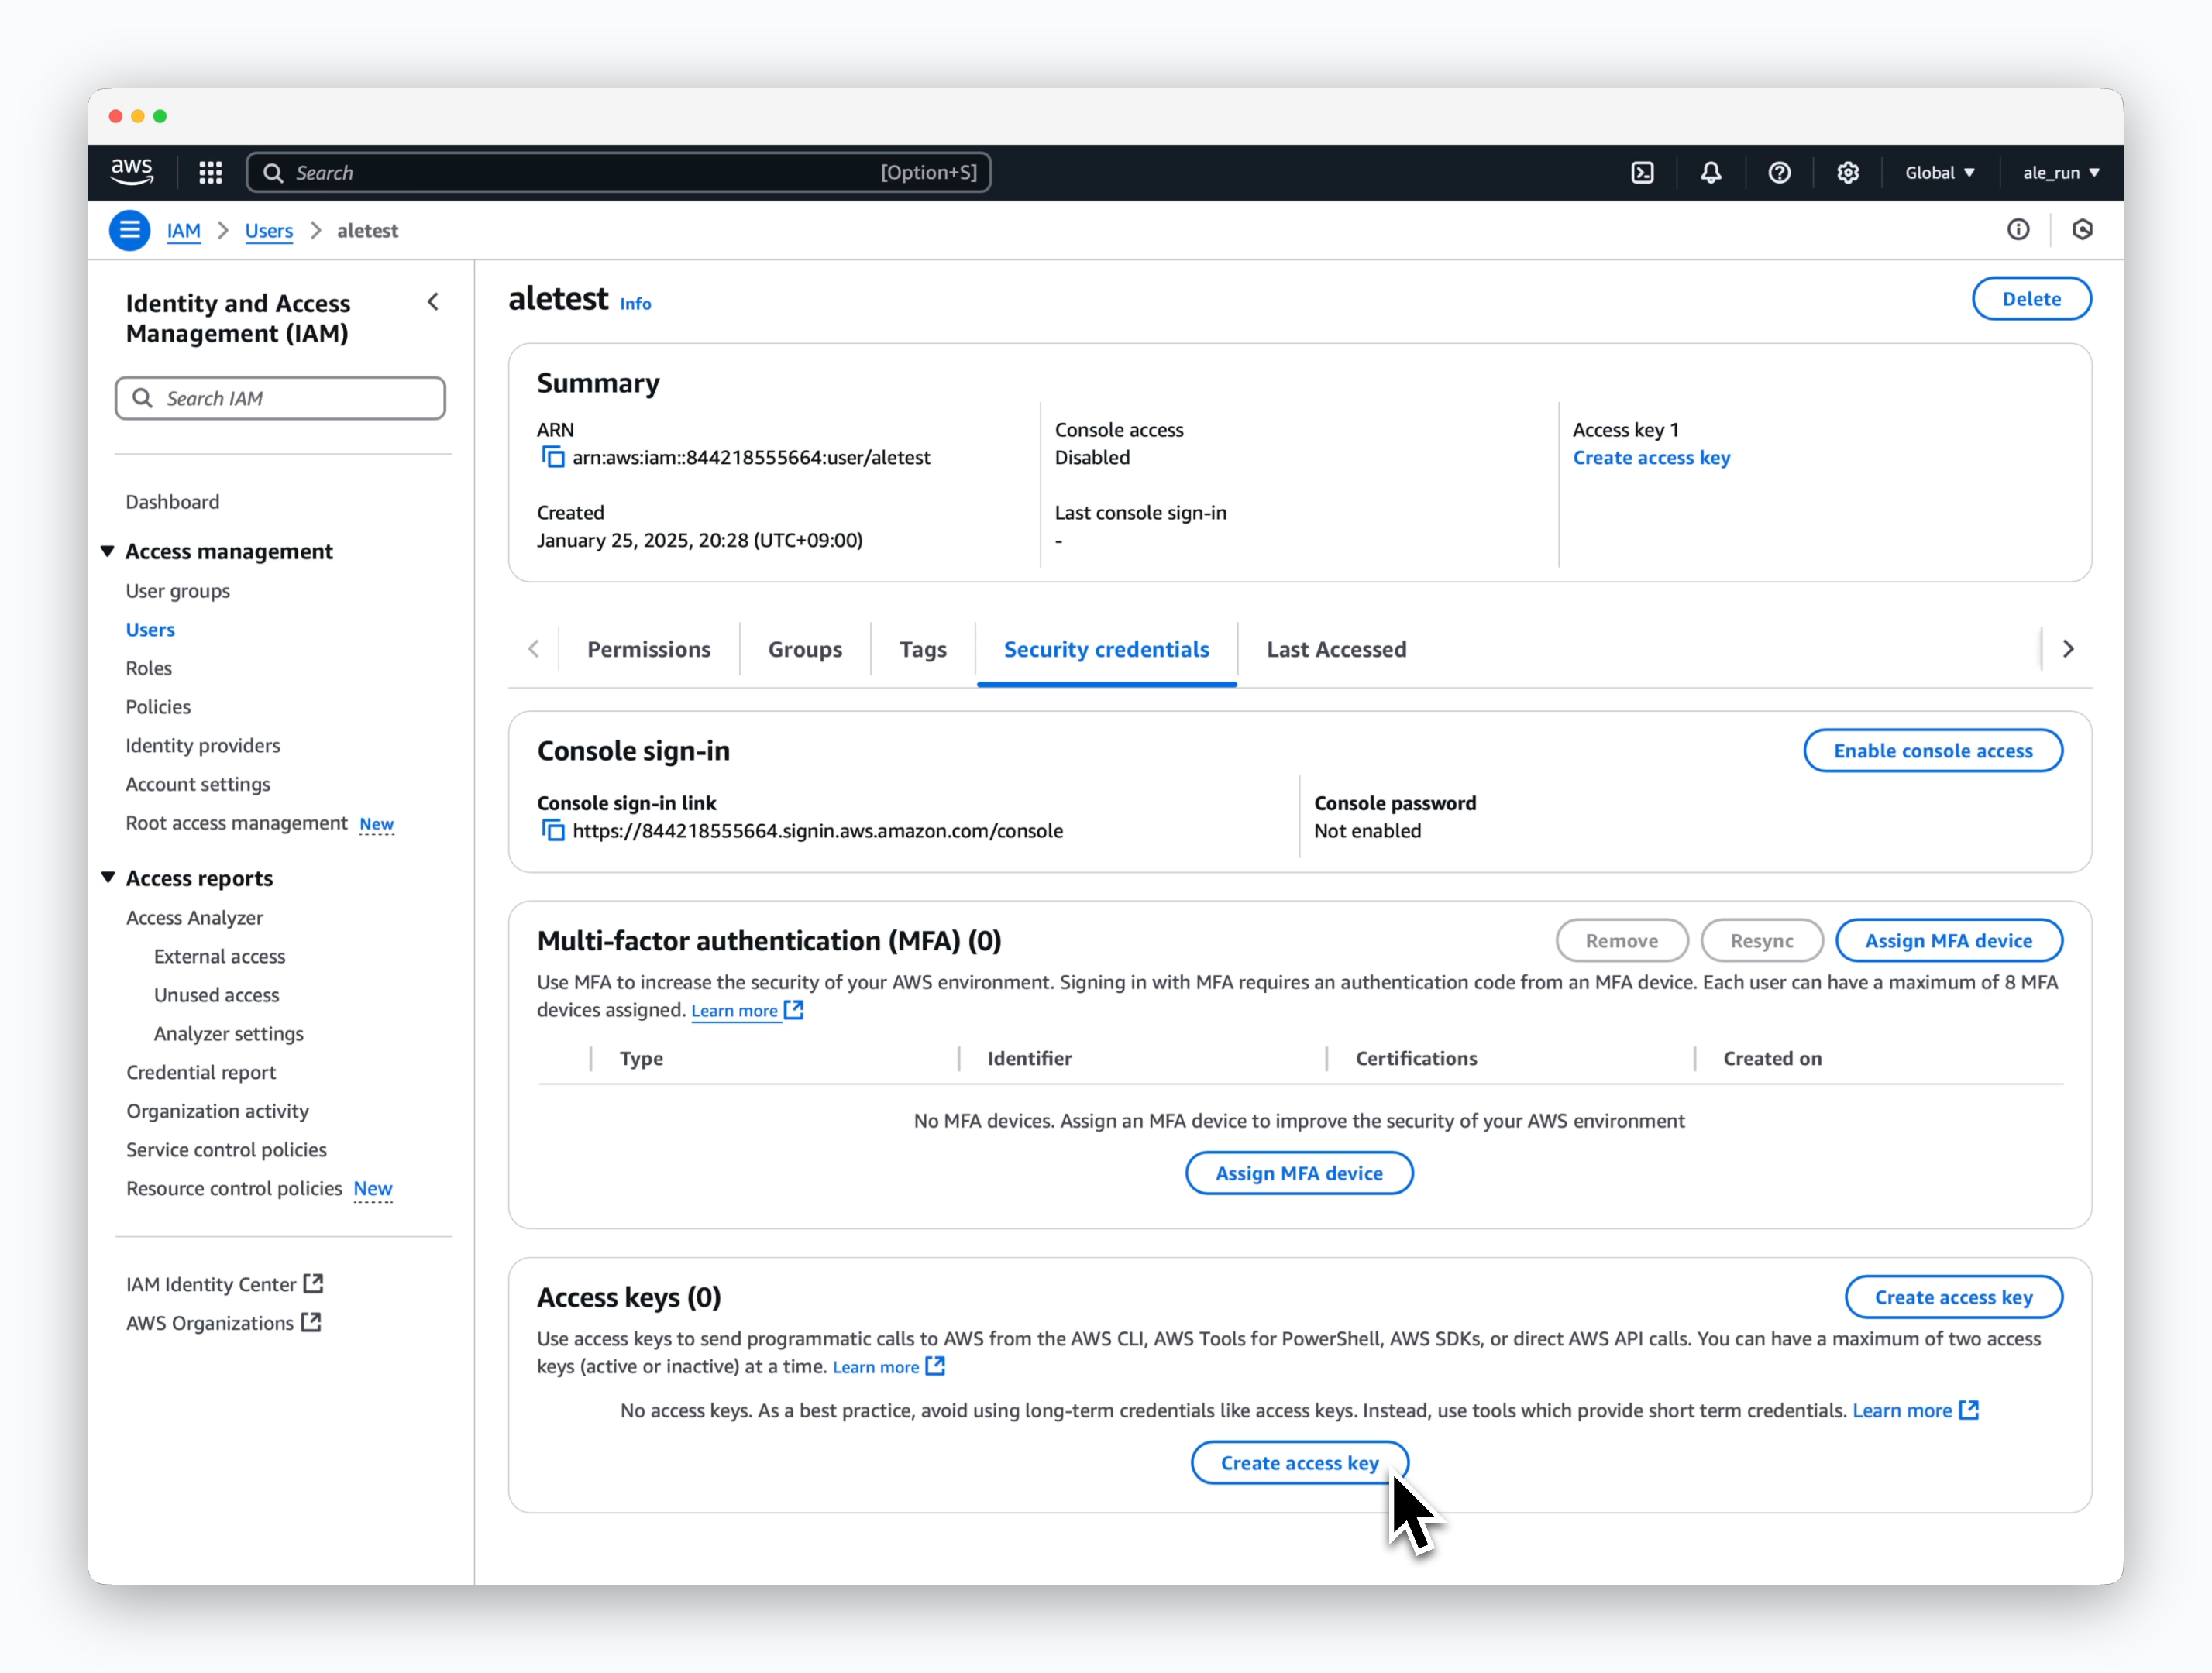The width and height of the screenshot is (2212, 1673).
Task: Open Root access management in sidebar
Action: 237,823
